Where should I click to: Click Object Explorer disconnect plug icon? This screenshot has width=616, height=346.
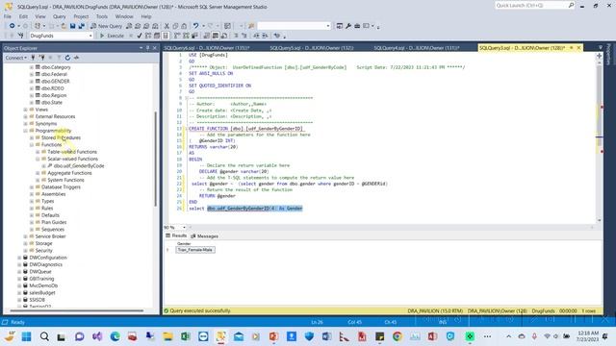click(x=41, y=58)
